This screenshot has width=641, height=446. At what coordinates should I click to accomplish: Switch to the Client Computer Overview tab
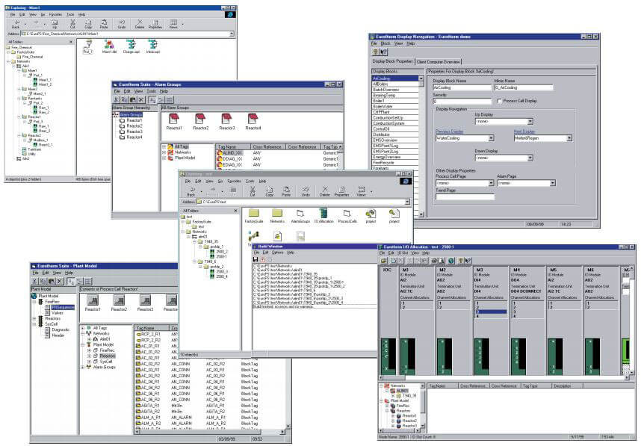[x=438, y=61]
